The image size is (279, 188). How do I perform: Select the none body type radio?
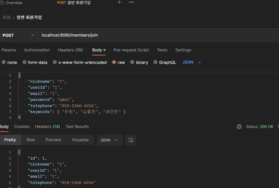pyautogui.click(x=4, y=62)
